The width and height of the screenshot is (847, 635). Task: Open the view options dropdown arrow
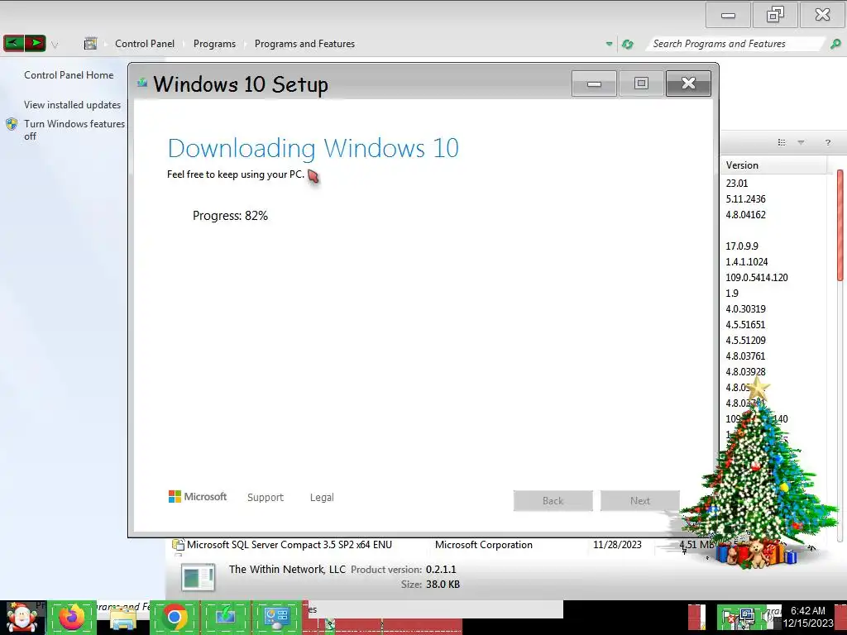pyautogui.click(x=801, y=142)
